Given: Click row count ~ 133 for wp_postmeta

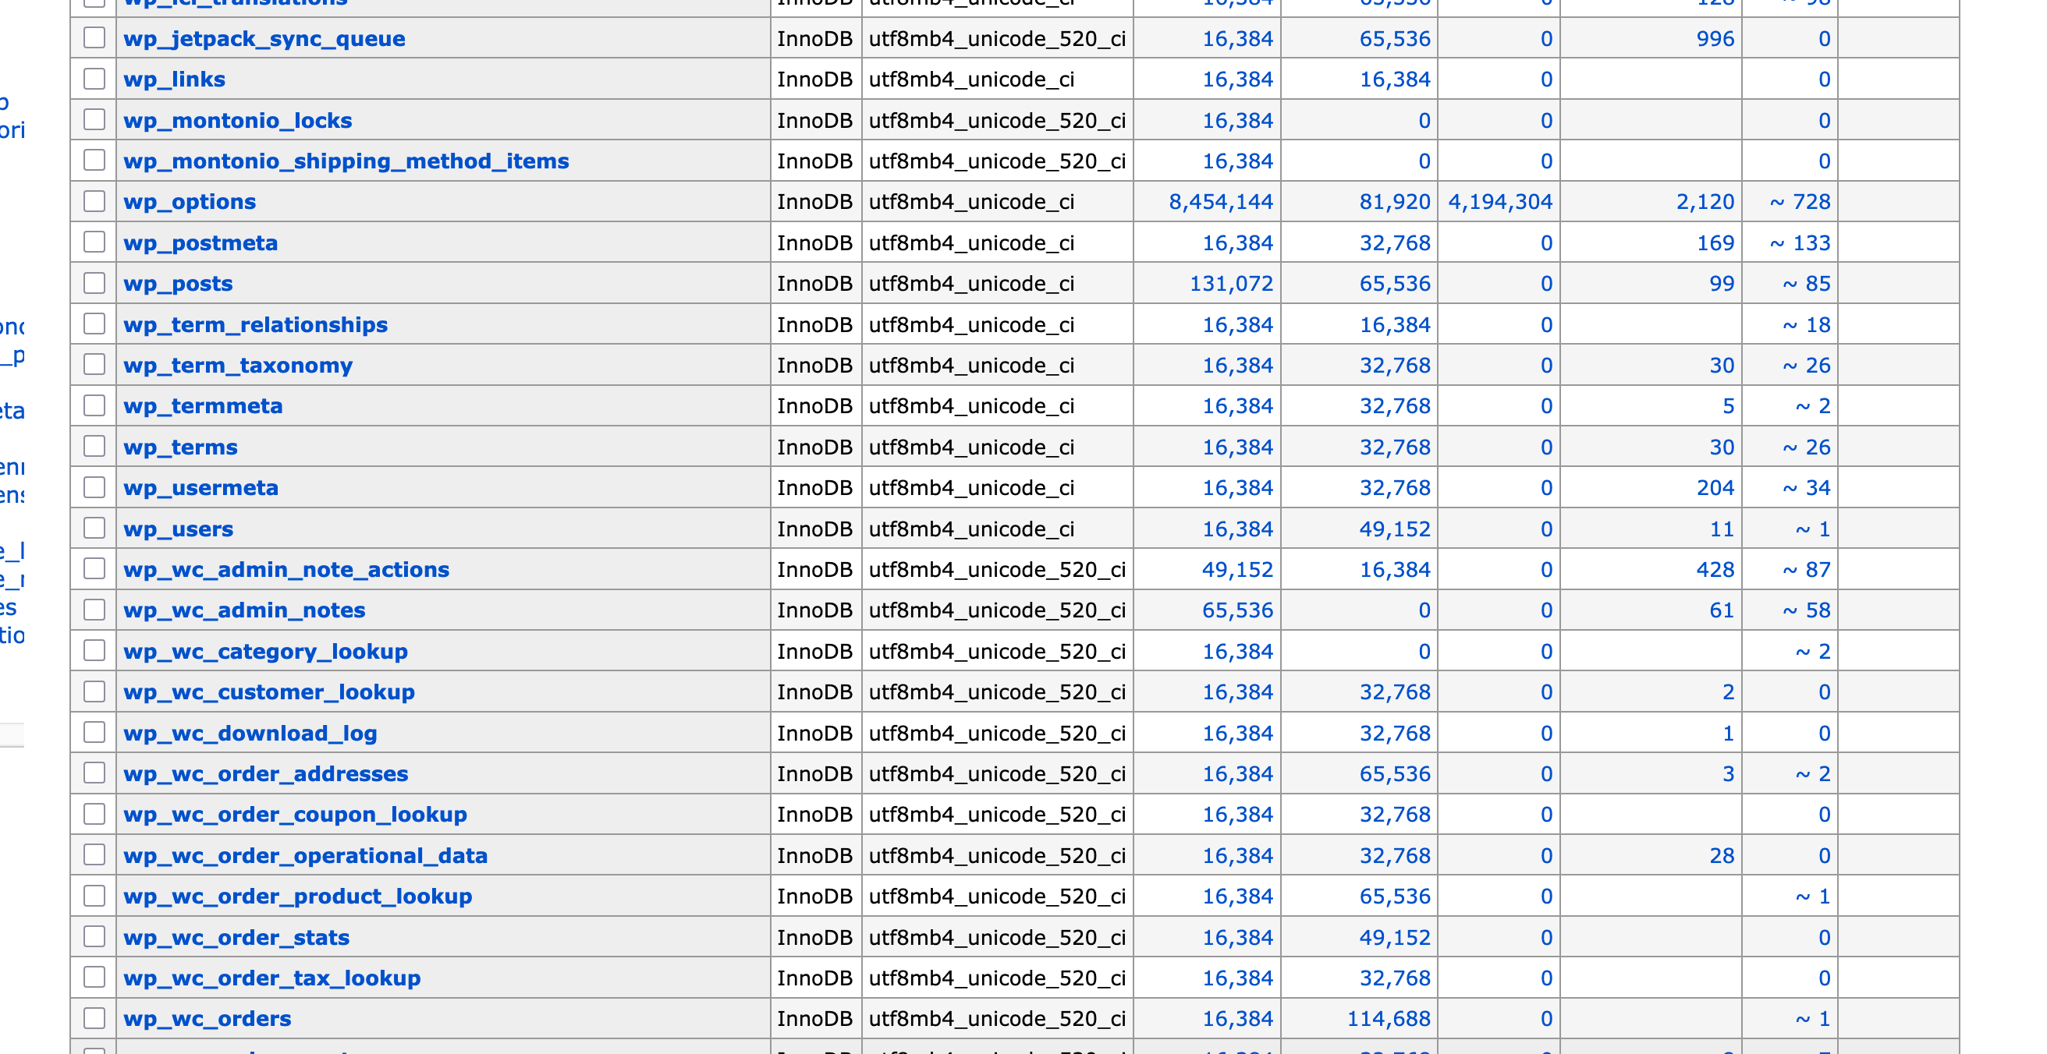Looking at the screenshot, I should (x=1799, y=243).
